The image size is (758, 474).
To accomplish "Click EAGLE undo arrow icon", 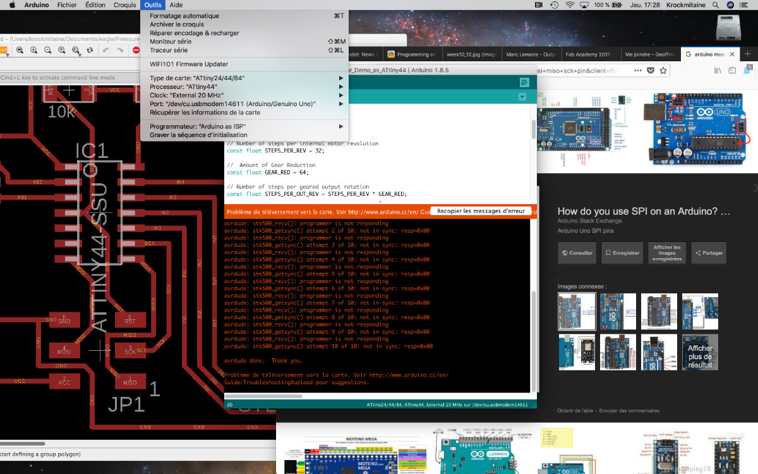I will click(x=106, y=50).
